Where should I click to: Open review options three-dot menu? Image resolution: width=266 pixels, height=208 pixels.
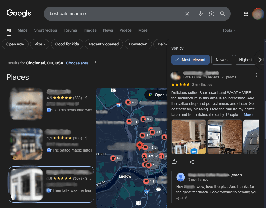pyautogui.click(x=256, y=75)
